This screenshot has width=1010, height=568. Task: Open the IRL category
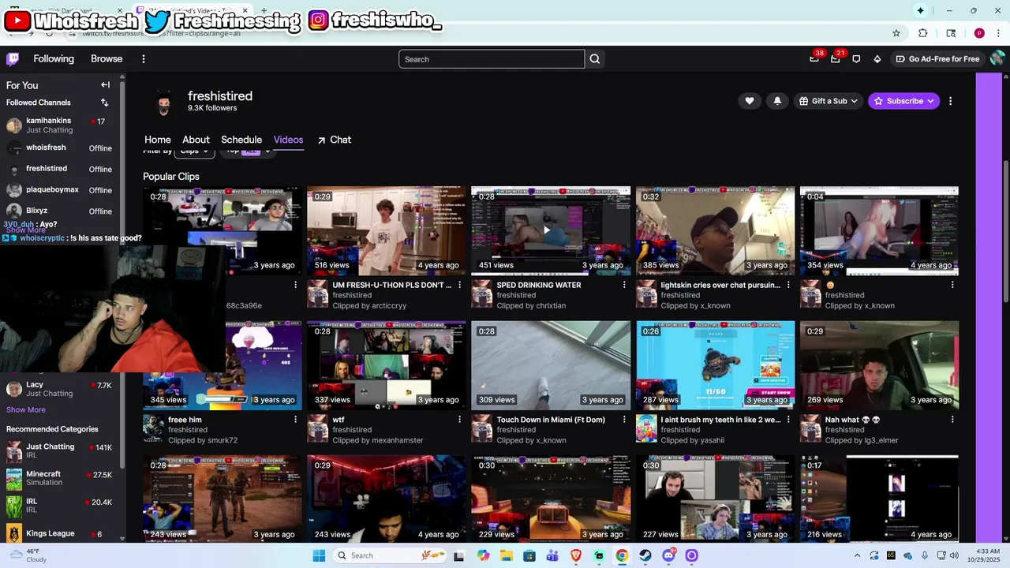(62, 506)
